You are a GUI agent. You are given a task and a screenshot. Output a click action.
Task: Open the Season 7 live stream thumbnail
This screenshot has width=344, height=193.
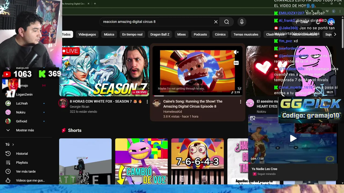(x=104, y=71)
